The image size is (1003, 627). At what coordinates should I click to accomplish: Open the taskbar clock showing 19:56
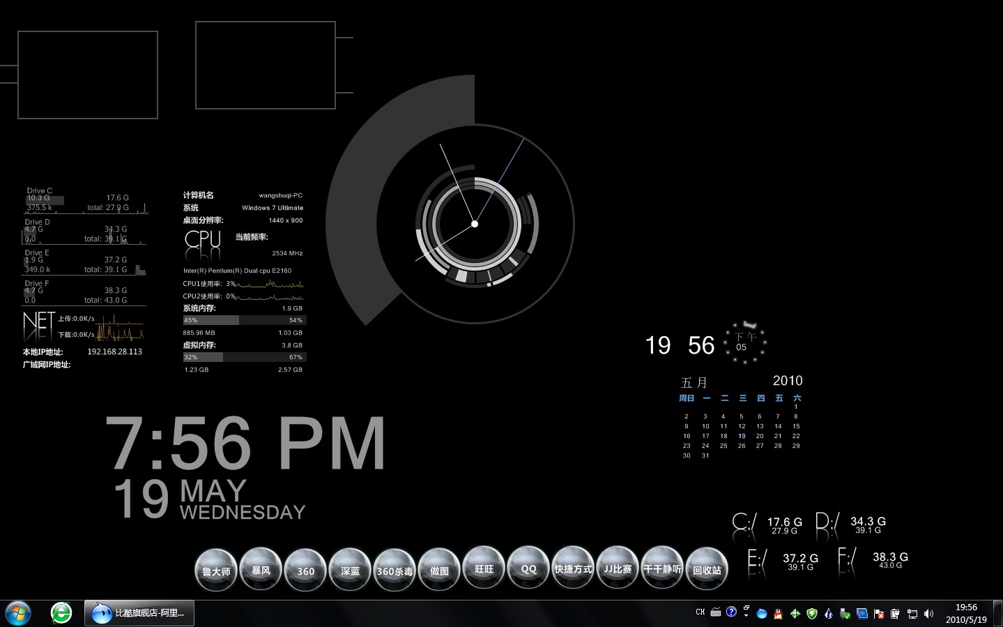(x=966, y=613)
